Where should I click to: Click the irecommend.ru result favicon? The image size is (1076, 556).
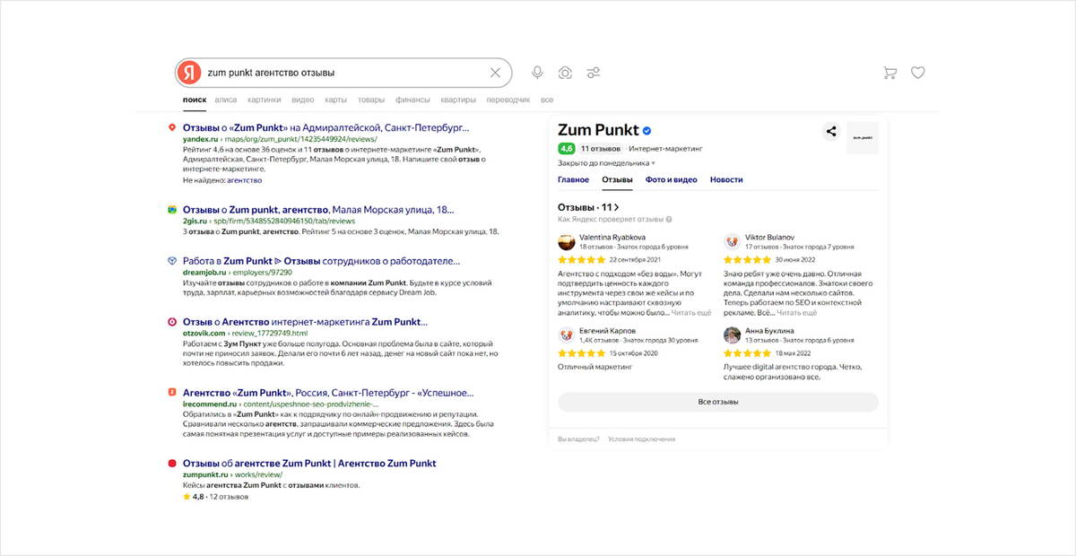172,392
